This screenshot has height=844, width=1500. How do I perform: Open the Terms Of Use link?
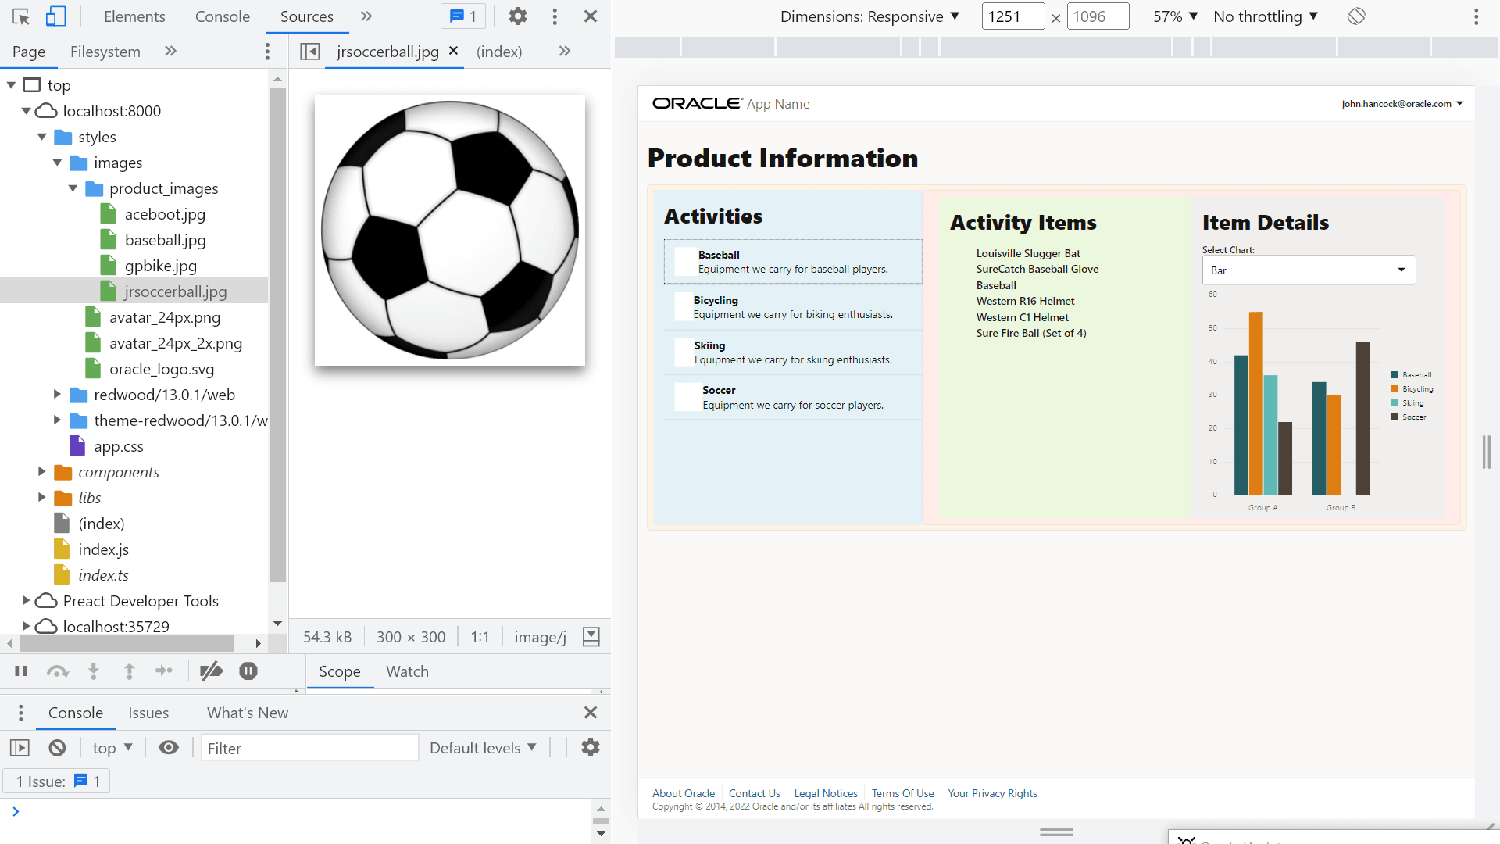click(x=902, y=793)
